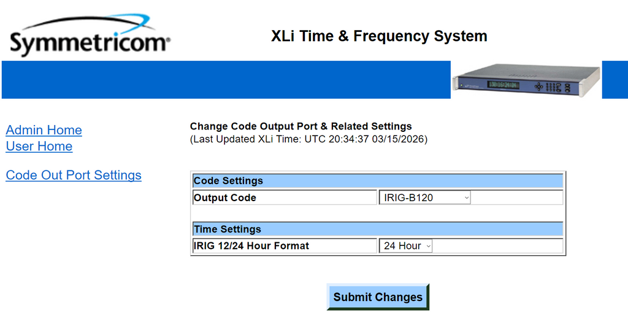
Task: Open Code Out Port Settings link
Action: [x=74, y=175]
